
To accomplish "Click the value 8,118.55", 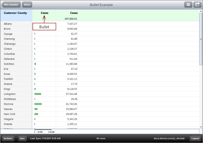I will tap(72, 89).
